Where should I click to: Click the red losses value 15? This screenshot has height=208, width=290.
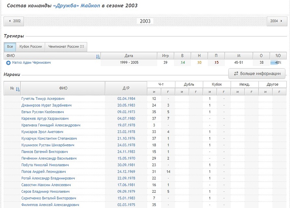tap(216, 62)
